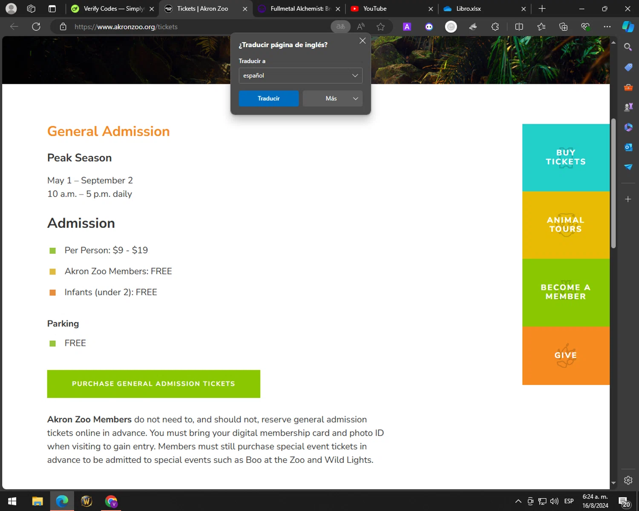The height and width of the screenshot is (511, 639).
Task: Open Edge Settings and more menu
Action: [607, 27]
